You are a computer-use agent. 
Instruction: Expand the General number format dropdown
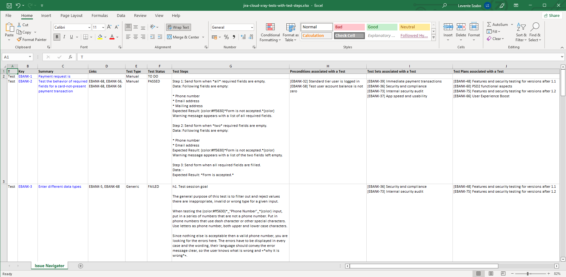coord(252,27)
